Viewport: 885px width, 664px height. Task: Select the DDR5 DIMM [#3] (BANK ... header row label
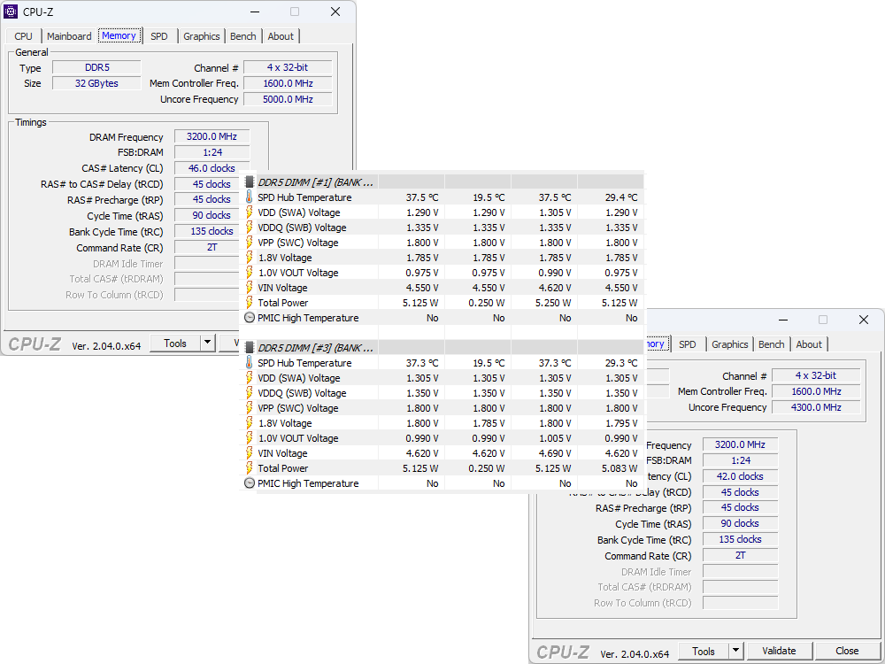(315, 348)
